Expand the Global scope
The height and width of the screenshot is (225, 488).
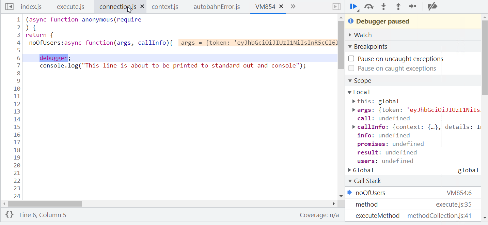349,170
